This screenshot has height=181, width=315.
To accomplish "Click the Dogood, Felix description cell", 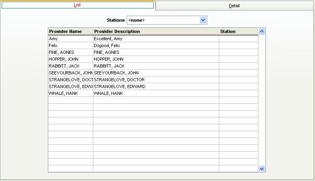I will click(x=156, y=45).
